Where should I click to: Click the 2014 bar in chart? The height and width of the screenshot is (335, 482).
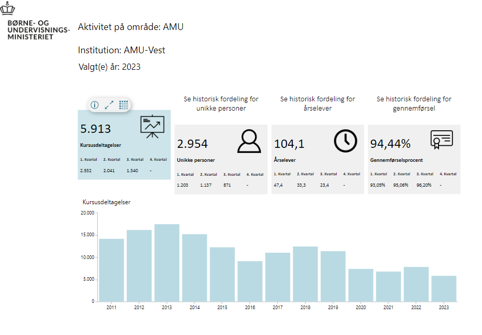click(194, 268)
